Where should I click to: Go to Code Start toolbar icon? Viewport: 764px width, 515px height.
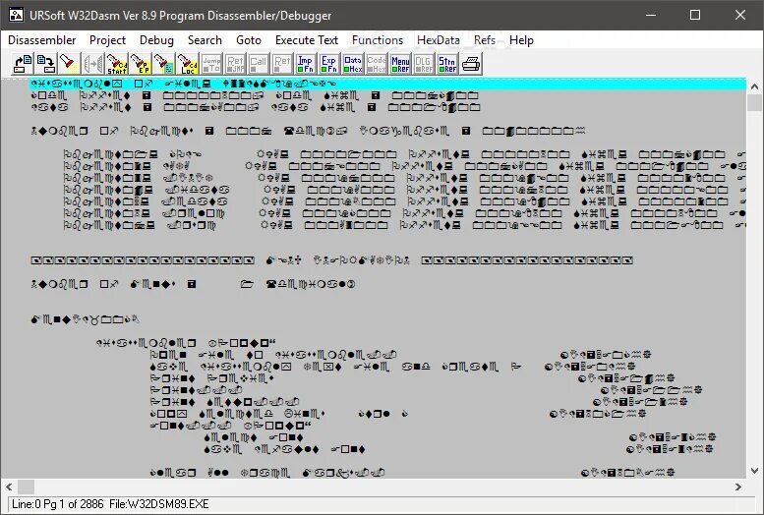tap(117, 64)
